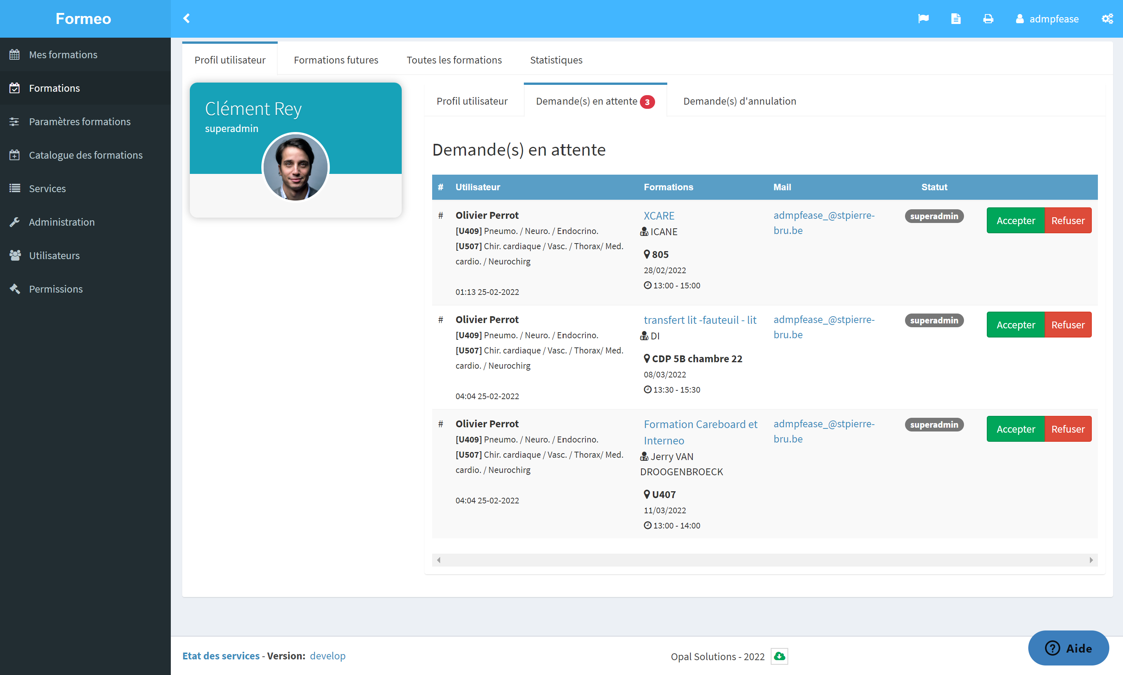
Task: Refuse the XCARE request
Action: coord(1067,221)
